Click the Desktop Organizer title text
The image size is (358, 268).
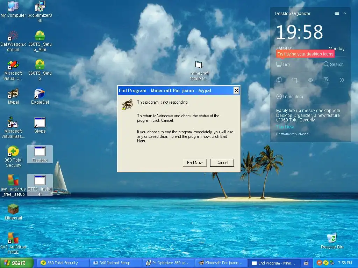click(293, 14)
